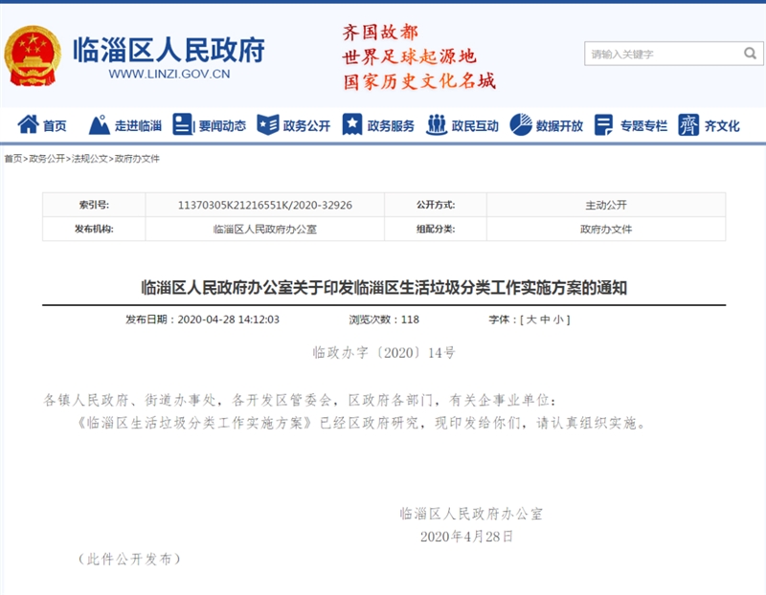This screenshot has height=595, width=766.
Task: Go to 首页 in breadcrumb
Action: point(13,159)
